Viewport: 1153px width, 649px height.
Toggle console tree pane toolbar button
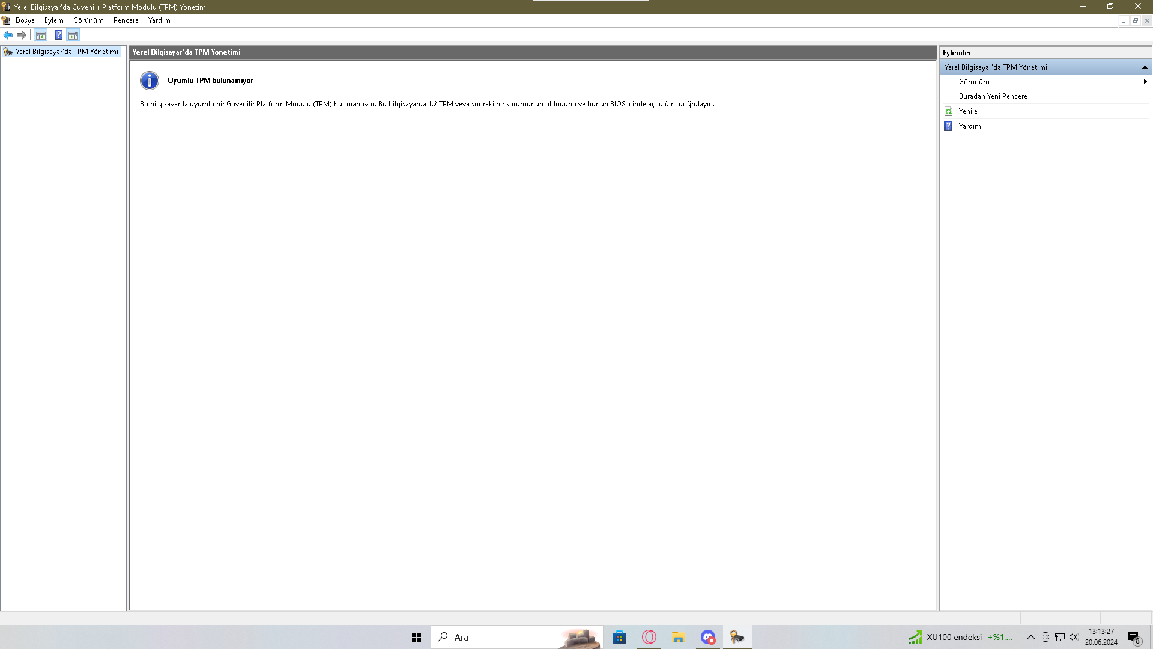click(40, 35)
